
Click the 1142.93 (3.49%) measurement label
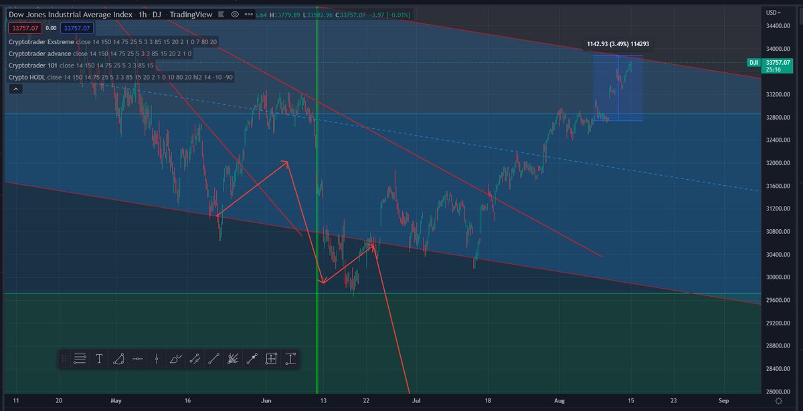[616, 44]
